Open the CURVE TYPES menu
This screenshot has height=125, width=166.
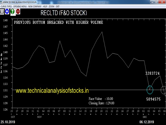click(x=6, y=6)
